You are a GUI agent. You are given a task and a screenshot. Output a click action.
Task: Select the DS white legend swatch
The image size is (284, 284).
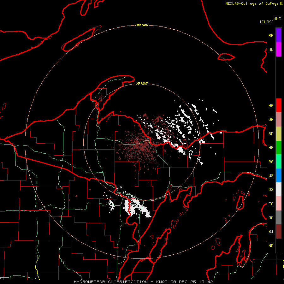(x=279, y=189)
